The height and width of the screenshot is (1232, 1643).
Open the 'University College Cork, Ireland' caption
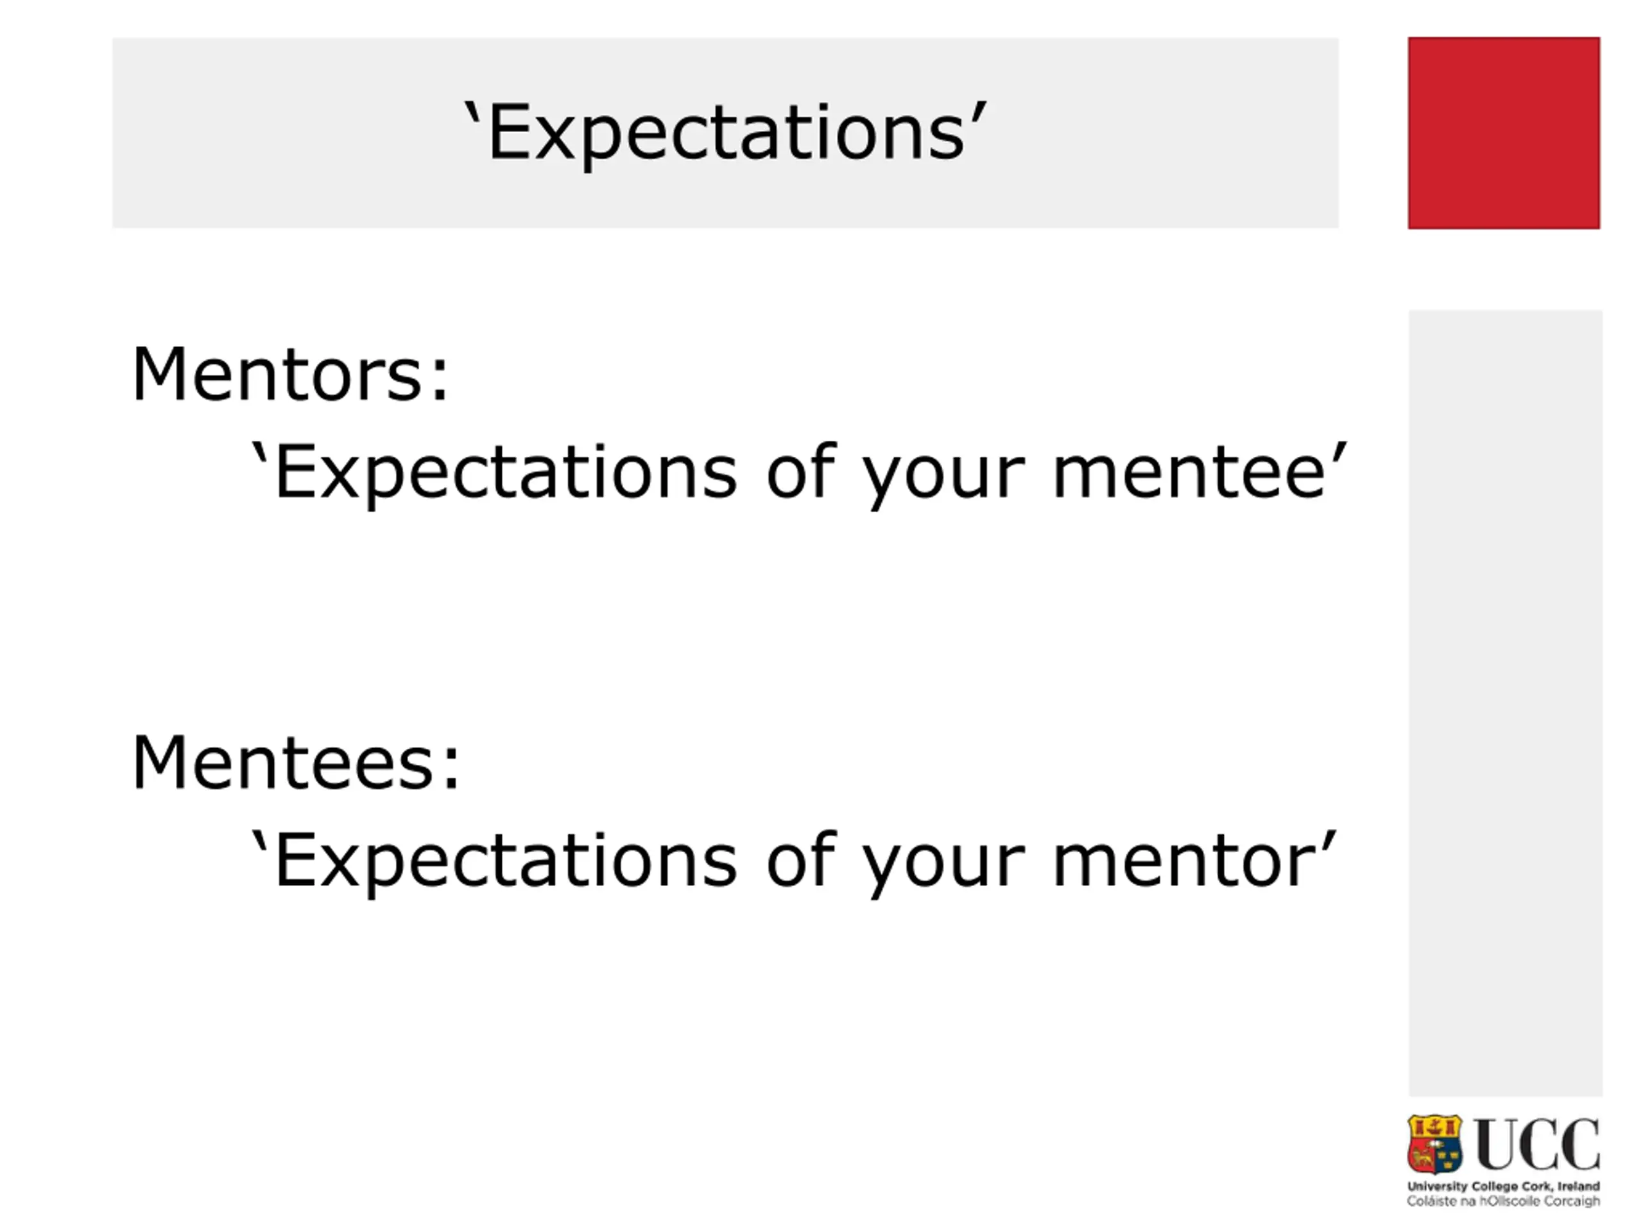tap(1503, 1186)
